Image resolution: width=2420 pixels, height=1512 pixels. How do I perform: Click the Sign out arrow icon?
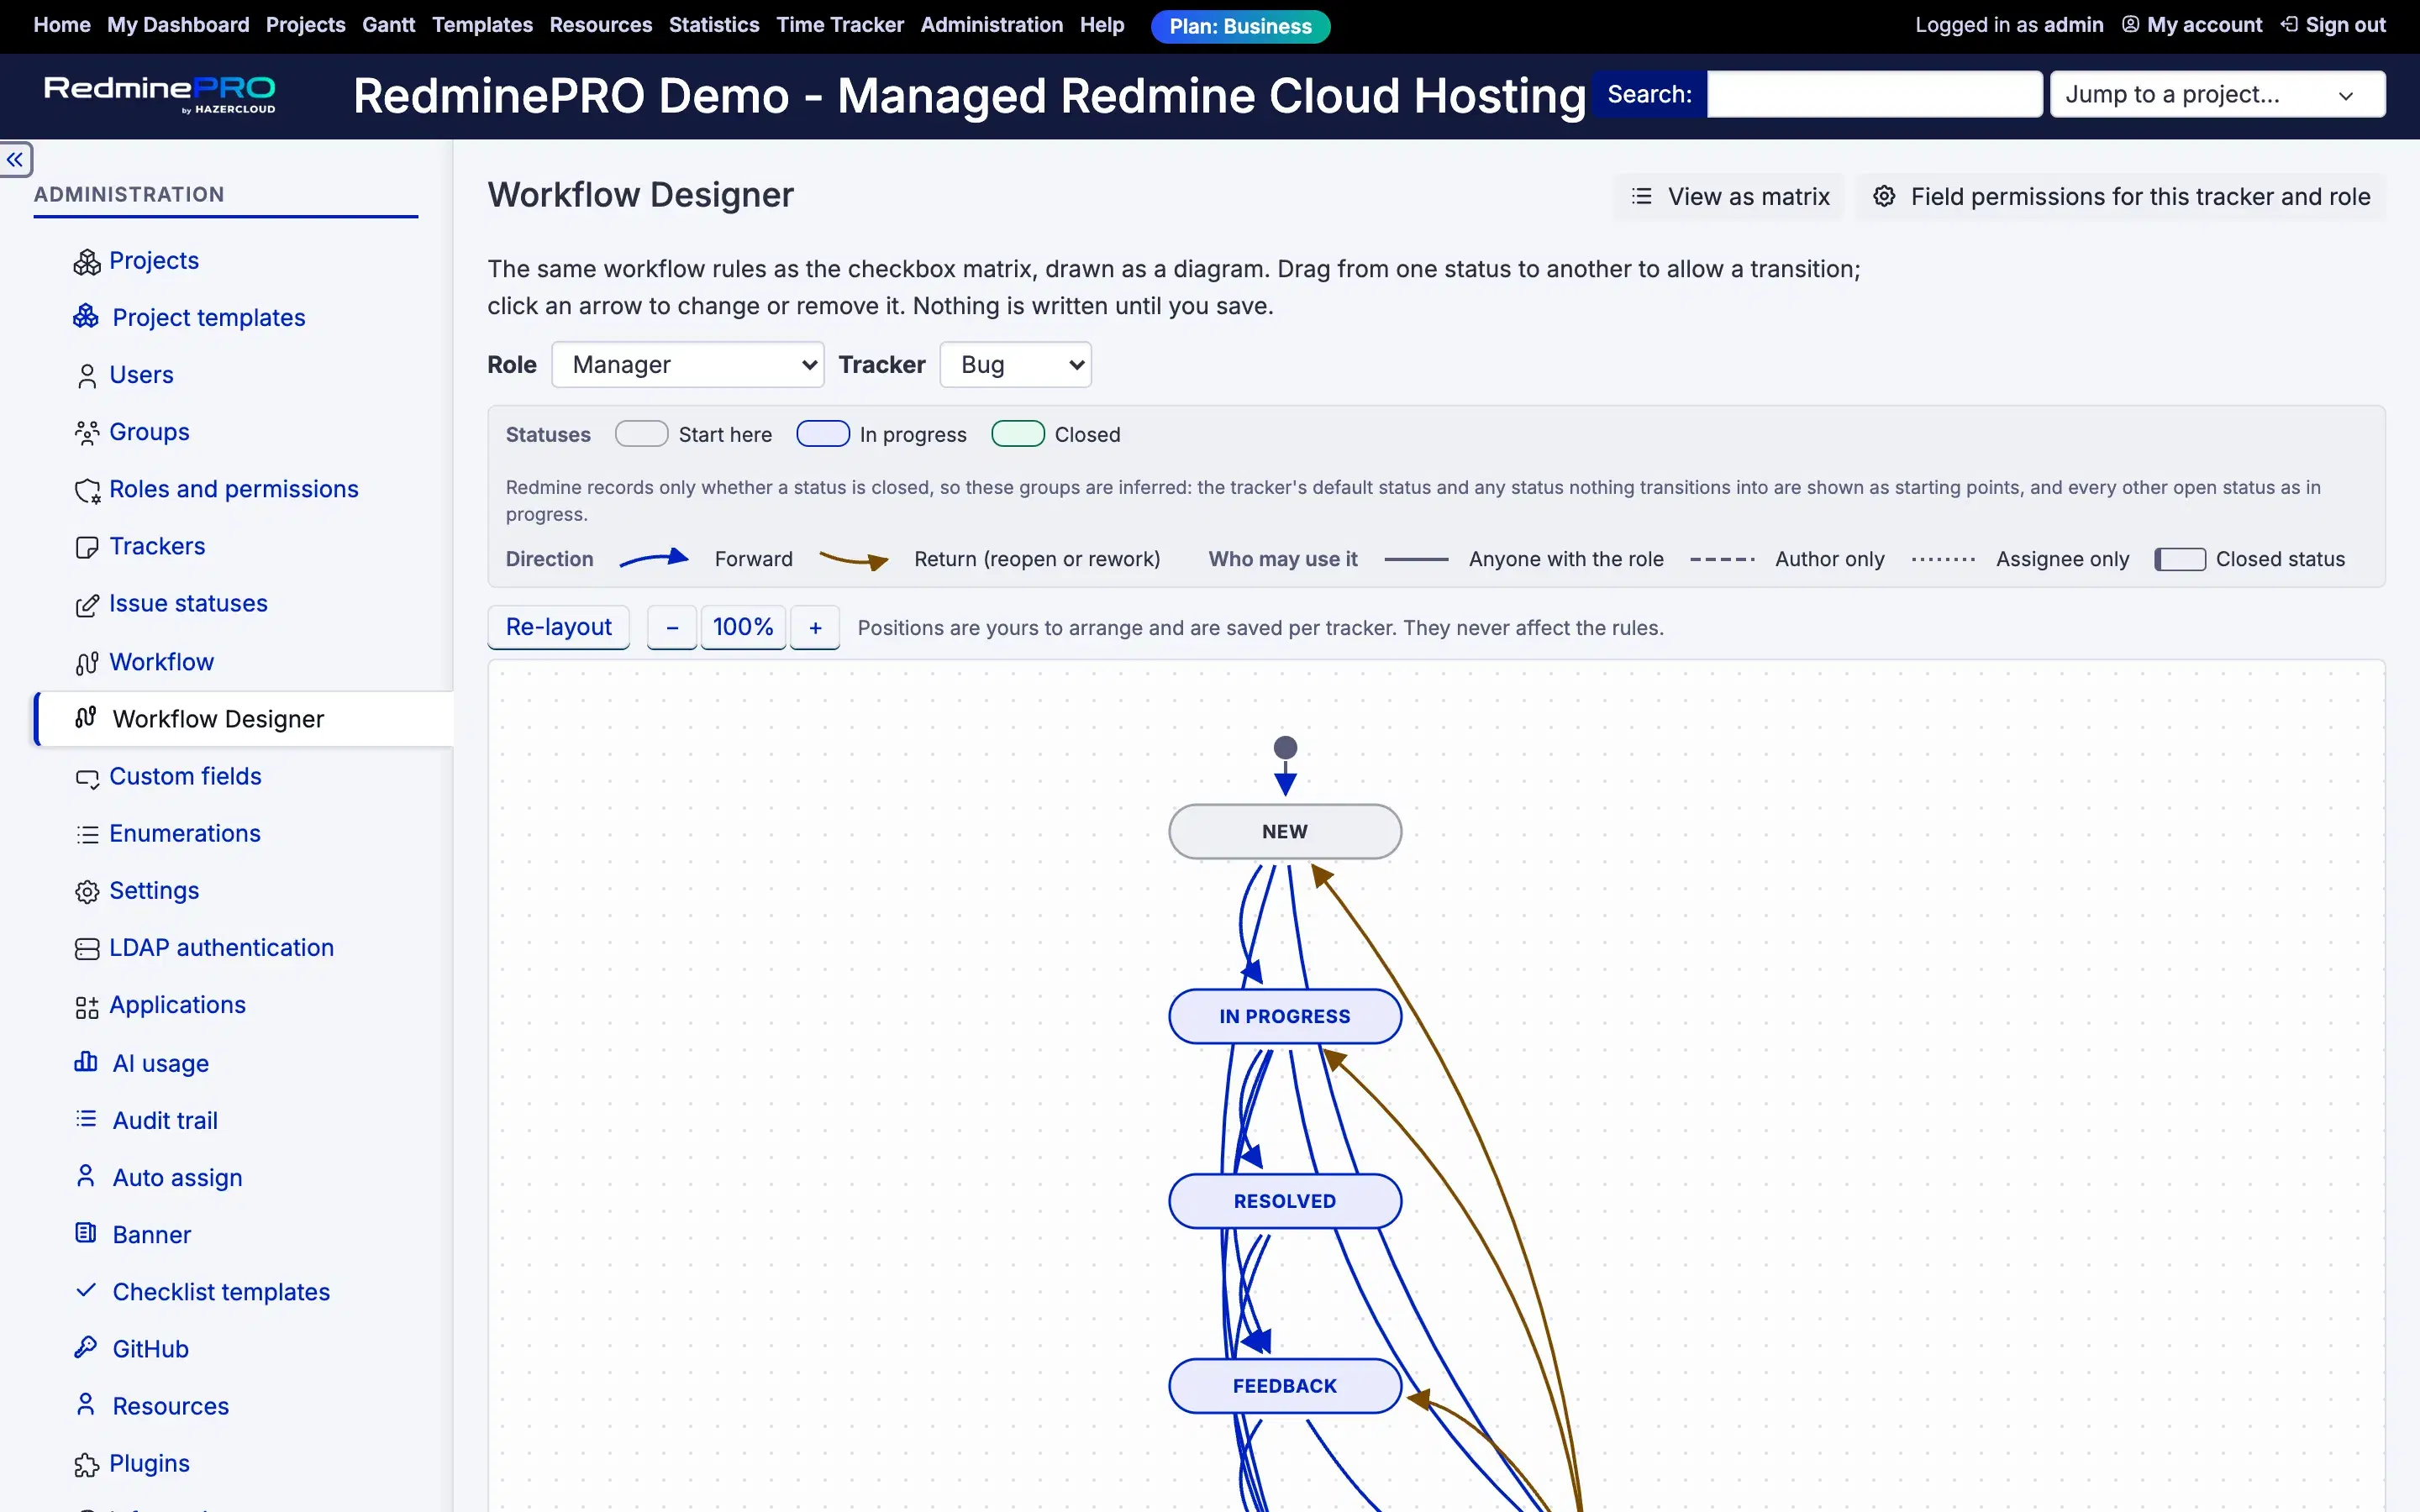click(x=2289, y=25)
